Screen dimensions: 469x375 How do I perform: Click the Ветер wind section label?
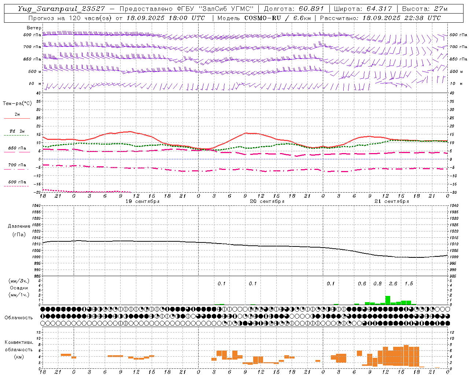tap(34, 28)
